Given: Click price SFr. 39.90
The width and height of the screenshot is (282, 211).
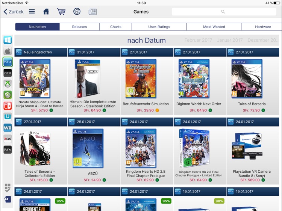Looking at the screenshot, I should [x=145, y=110].
